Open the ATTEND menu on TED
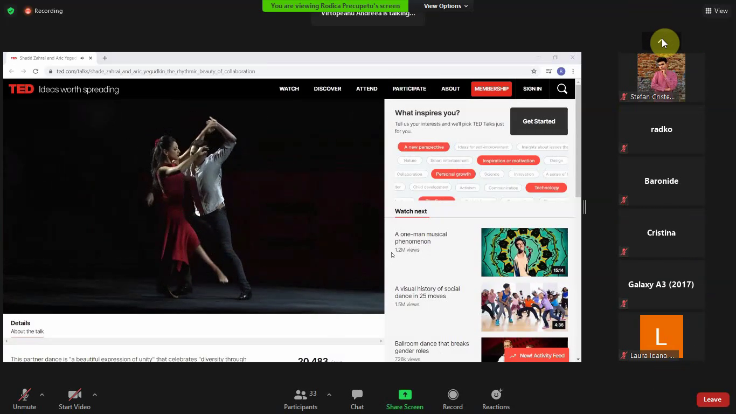 pos(366,89)
